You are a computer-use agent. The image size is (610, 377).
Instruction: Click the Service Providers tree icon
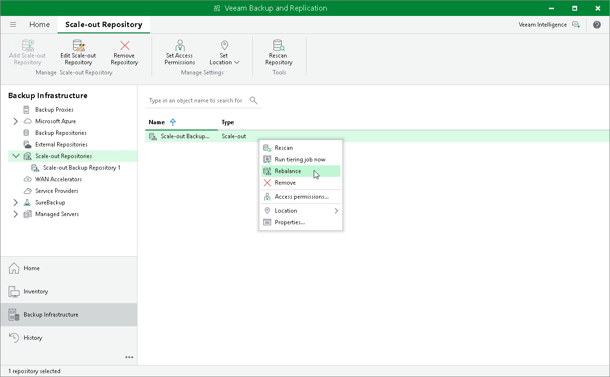point(27,191)
